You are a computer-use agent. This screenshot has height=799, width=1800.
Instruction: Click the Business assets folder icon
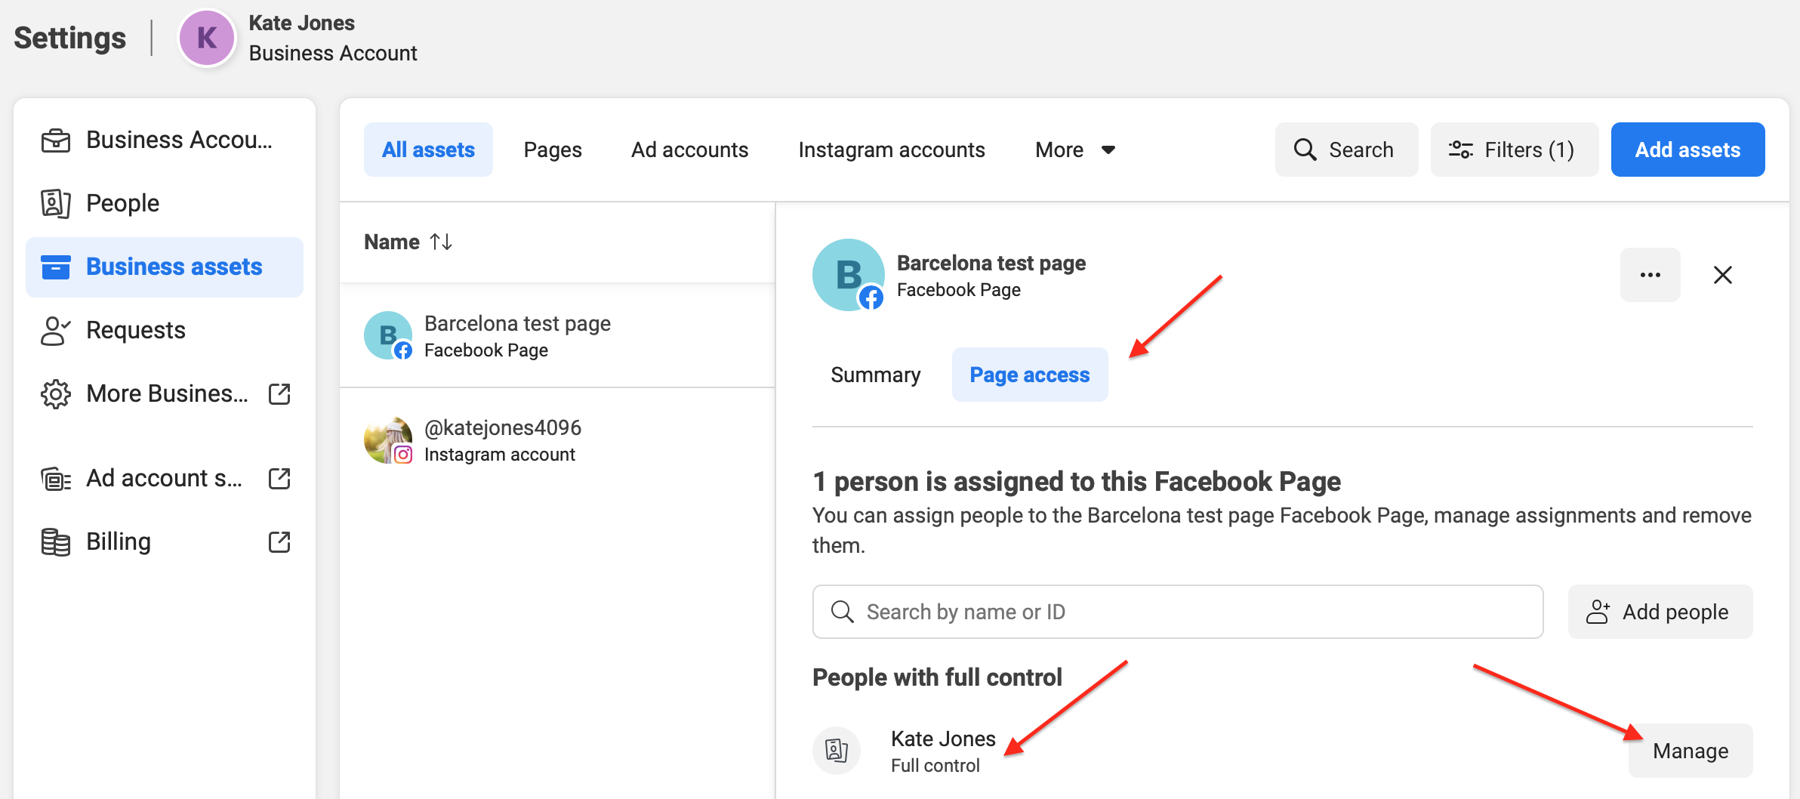pos(55,267)
